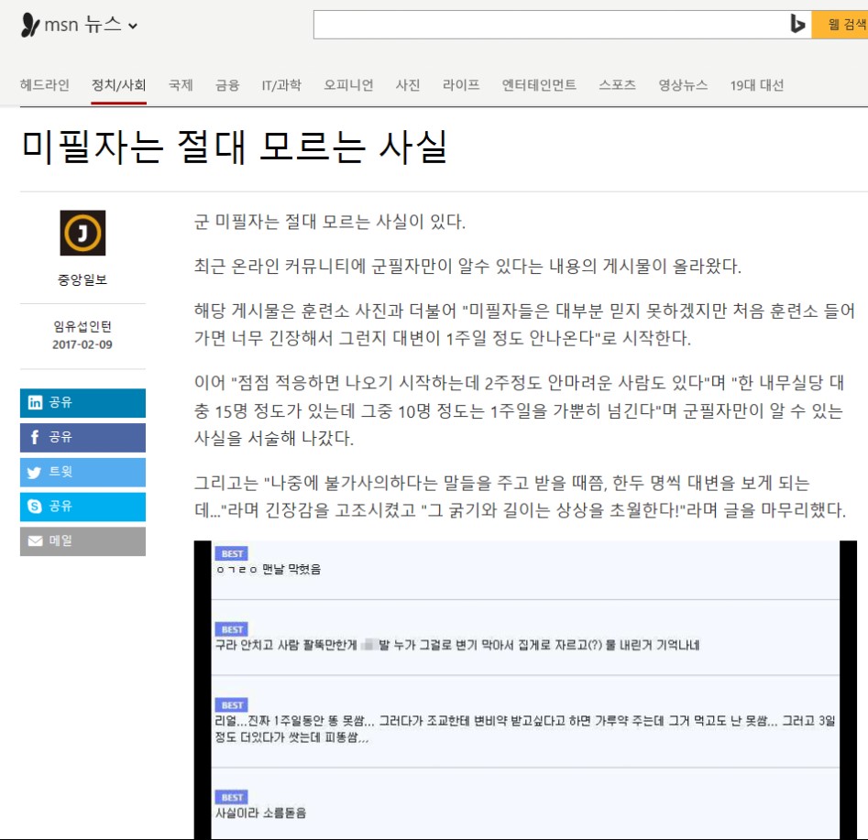This screenshot has height=840, width=868.
Task: Open the 19대 대선 section
Action: point(759,83)
